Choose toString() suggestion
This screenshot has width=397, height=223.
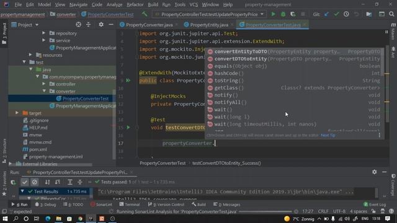(x=294, y=81)
